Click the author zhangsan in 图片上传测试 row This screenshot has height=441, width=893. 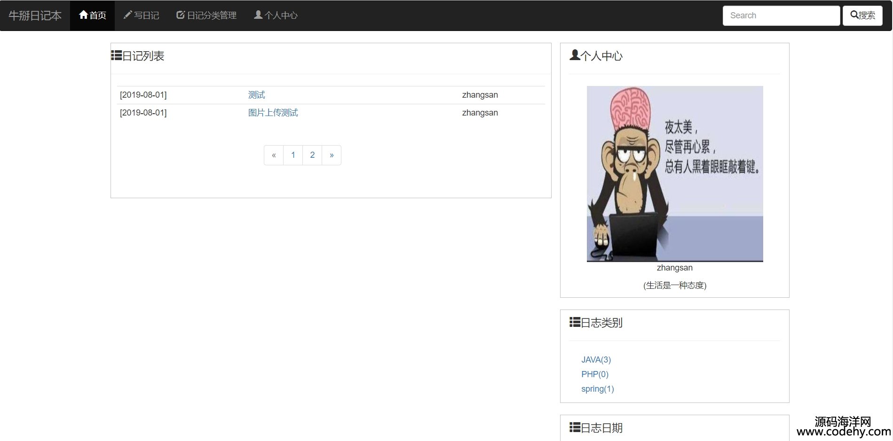point(480,113)
